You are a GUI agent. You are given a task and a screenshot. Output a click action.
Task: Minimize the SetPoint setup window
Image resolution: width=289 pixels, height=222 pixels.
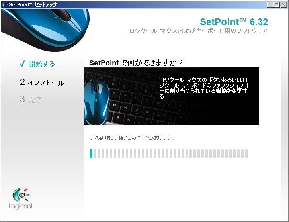270,5
